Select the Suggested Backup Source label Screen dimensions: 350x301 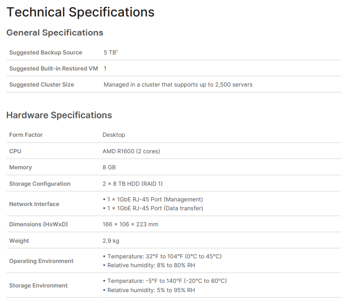[46, 52]
